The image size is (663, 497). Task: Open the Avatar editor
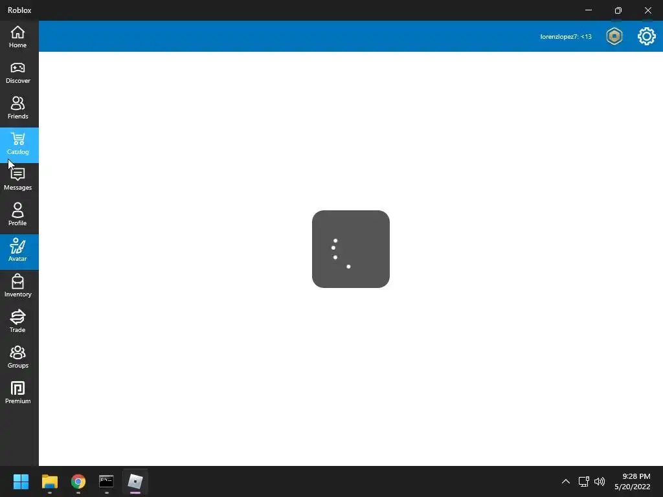[17, 252]
